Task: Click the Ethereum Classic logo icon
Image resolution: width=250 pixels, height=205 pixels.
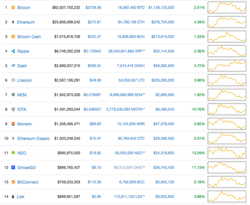Action: pos(13,138)
